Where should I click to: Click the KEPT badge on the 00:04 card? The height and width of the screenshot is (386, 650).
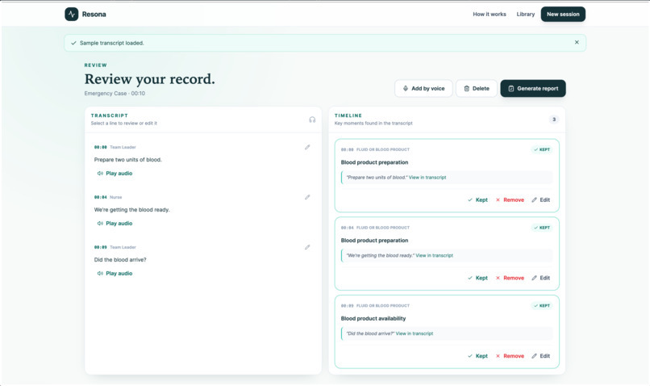click(542, 228)
